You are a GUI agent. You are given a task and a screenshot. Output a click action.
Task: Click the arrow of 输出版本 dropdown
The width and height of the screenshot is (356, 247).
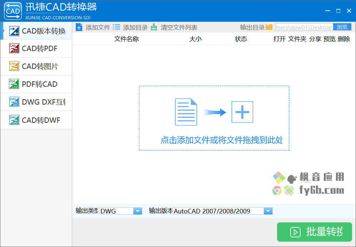pyautogui.click(x=268, y=211)
